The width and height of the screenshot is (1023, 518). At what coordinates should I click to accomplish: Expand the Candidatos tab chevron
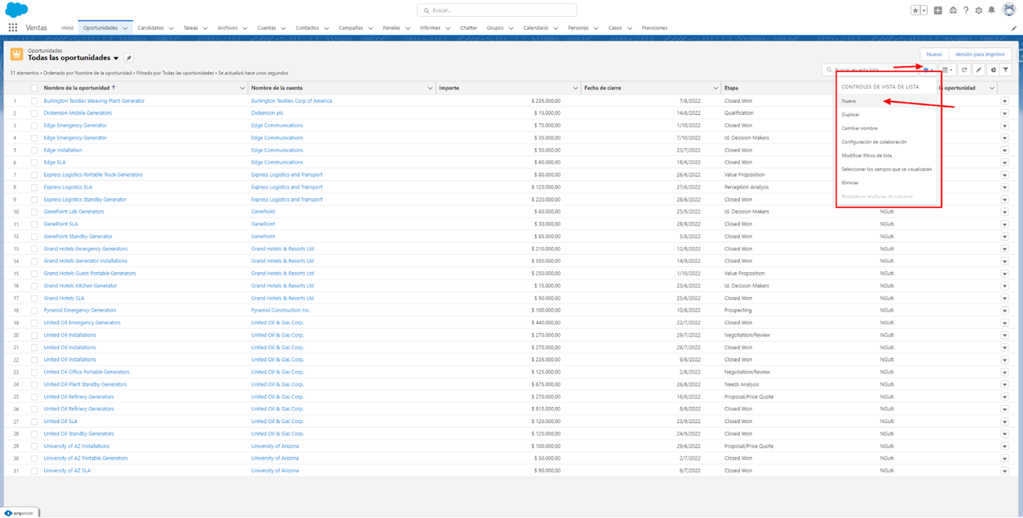point(171,28)
